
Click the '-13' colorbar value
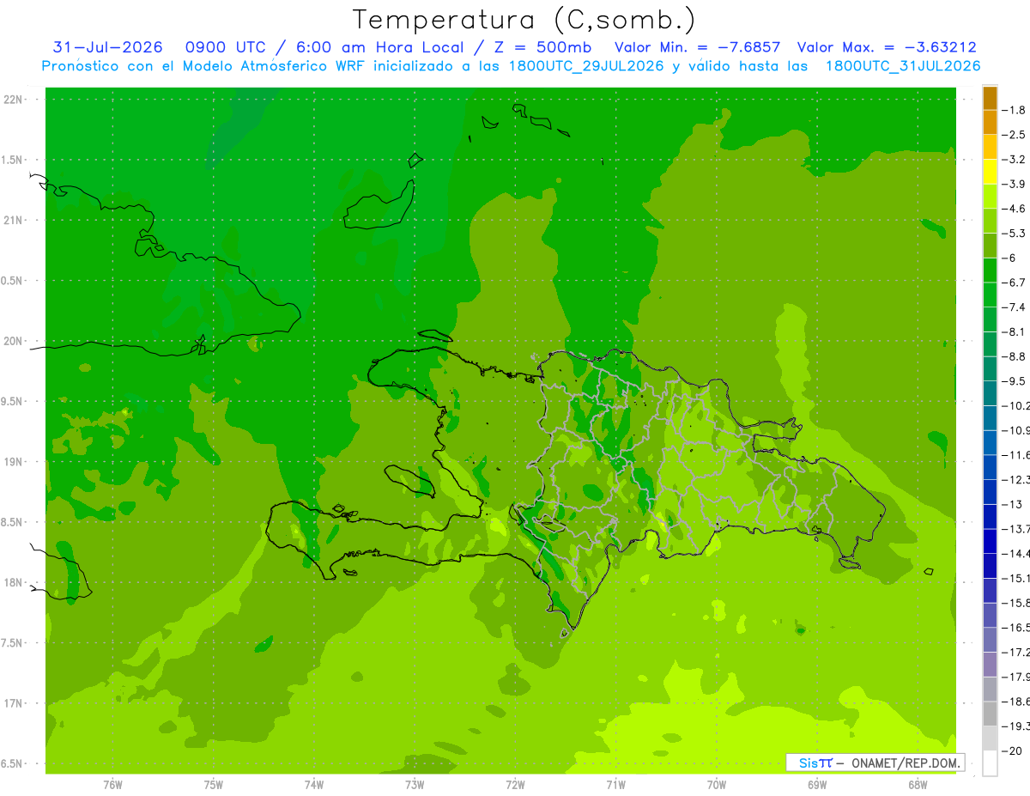[x=1013, y=504]
